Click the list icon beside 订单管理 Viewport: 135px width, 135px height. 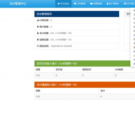(x=75, y=4)
